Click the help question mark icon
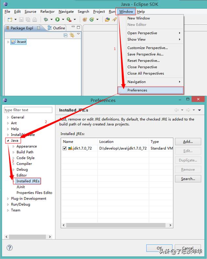 pos(10,247)
